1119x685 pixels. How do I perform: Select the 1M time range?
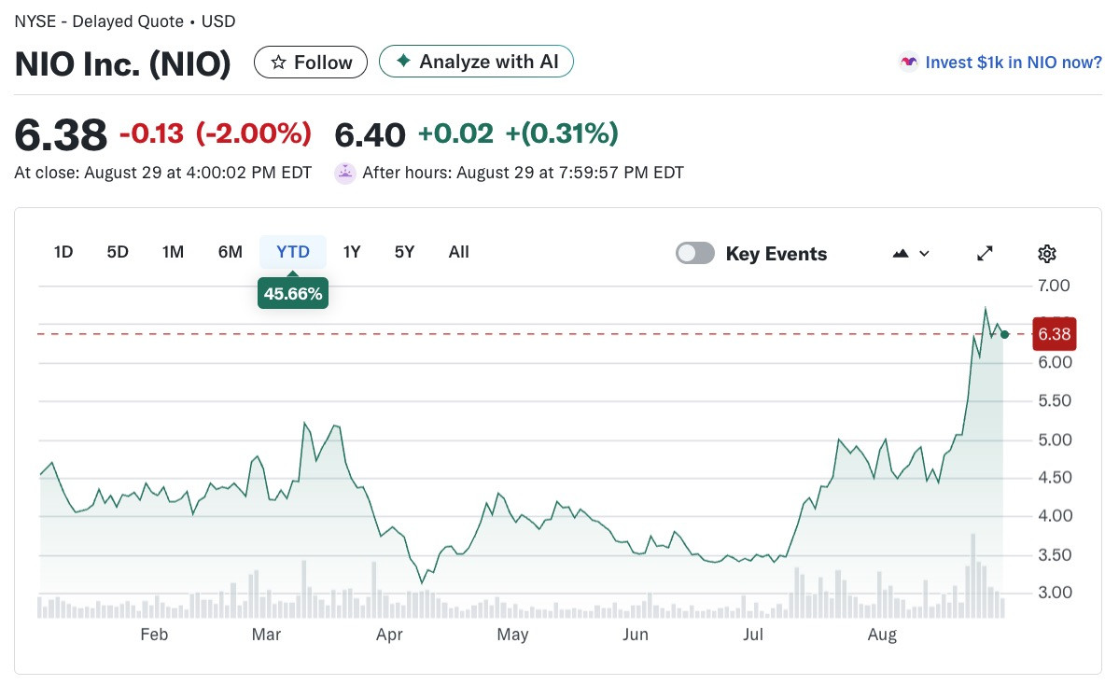173,252
